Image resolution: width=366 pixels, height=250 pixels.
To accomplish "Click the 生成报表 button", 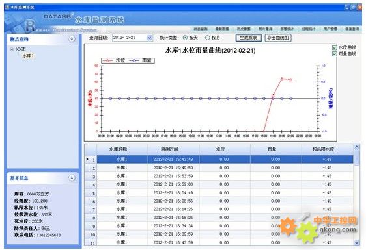I will tap(249, 38).
